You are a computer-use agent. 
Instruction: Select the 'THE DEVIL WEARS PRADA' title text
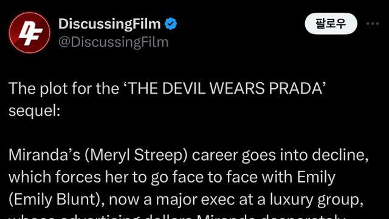point(226,88)
